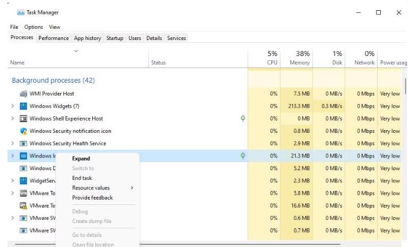Click the 2.9 MB memory value
Image resolution: width=408 pixels, height=247 pixels.
(x=301, y=144)
